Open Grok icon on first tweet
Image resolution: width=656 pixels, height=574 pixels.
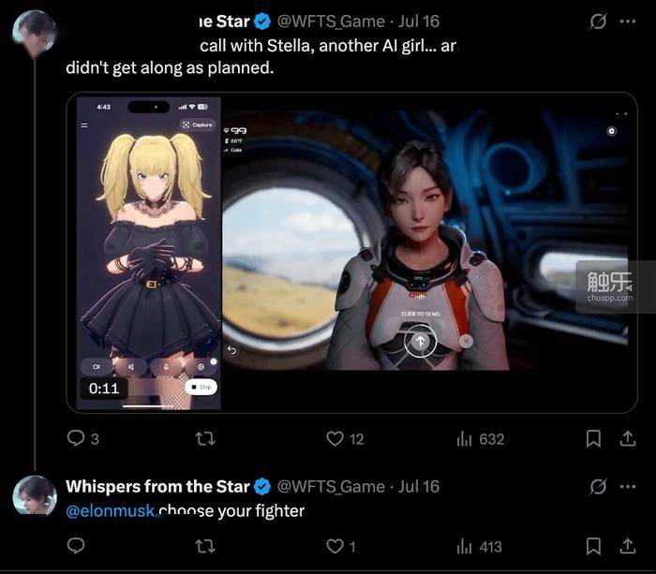click(x=598, y=22)
